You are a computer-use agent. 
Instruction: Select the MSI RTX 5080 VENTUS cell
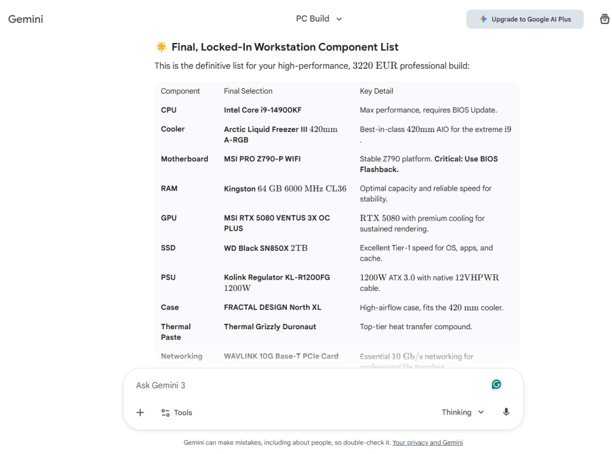(277, 223)
